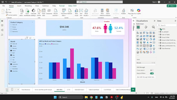Check the February month checkbox
The height and width of the screenshot is (100, 177).
(11, 48)
